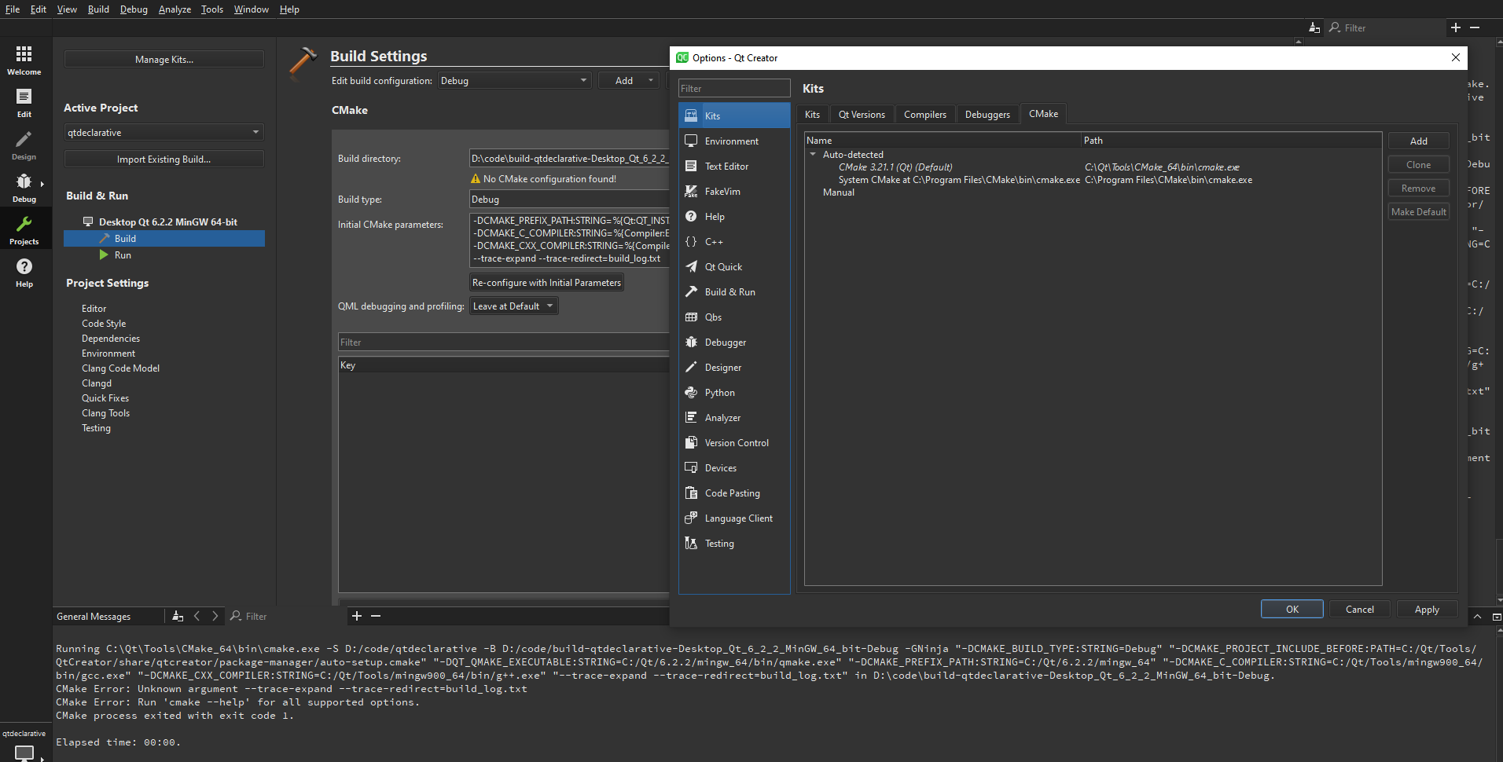Open Designer options category
1503x762 pixels.
tap(734, 367)
